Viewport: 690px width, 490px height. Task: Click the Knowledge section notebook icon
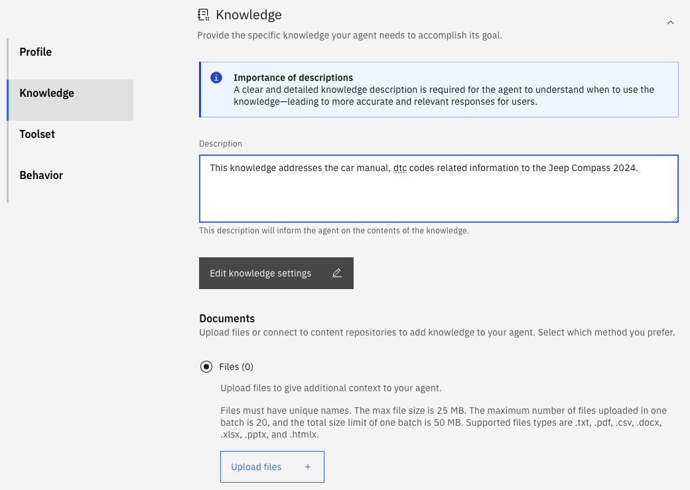[x=203, y=15]
